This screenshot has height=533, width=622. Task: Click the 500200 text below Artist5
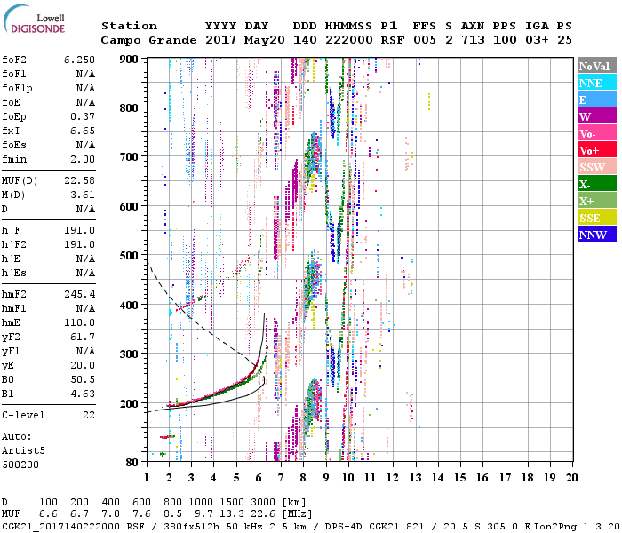(x=20, y=465)
